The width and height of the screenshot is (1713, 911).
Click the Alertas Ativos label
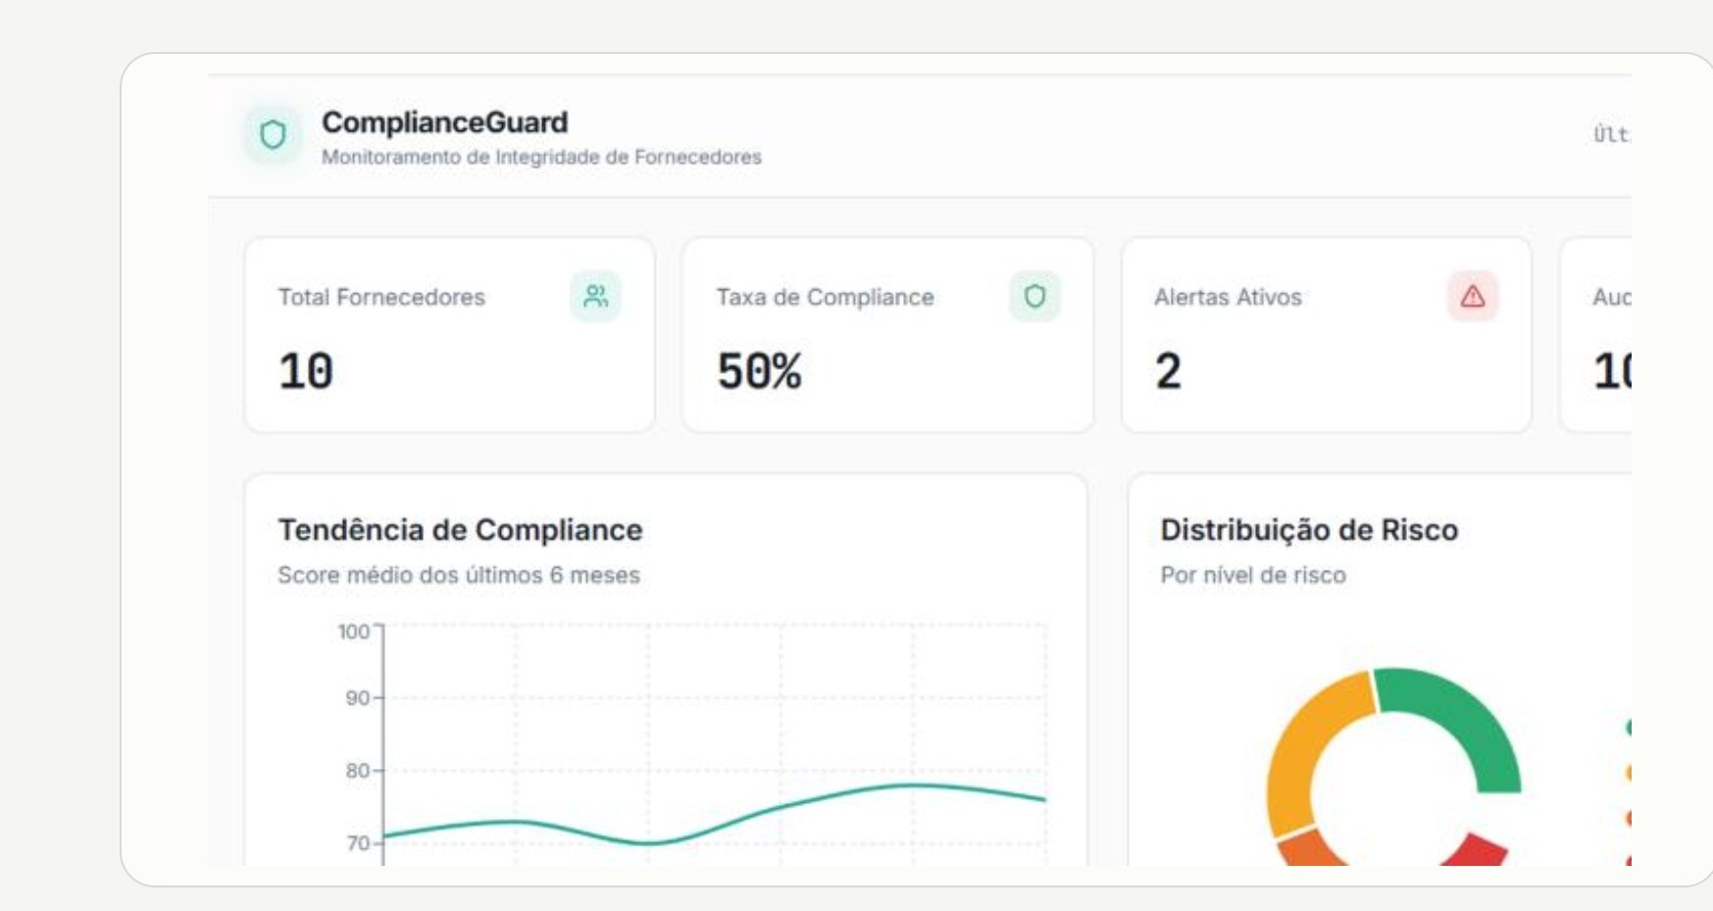1228,297
